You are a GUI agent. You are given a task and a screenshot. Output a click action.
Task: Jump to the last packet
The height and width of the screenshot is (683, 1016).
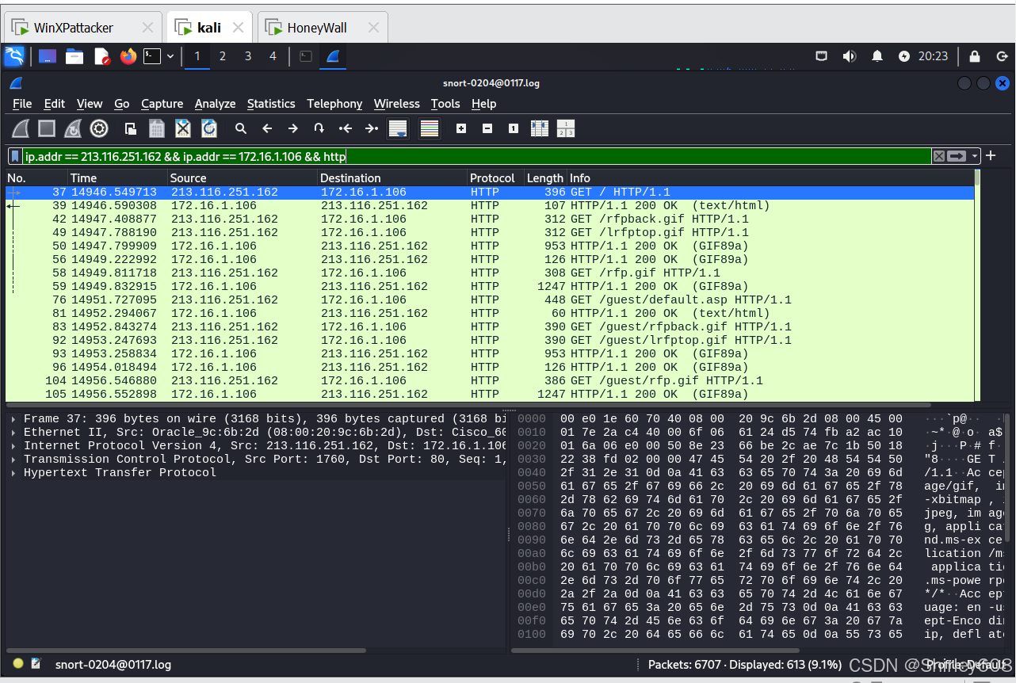(372, 128)
